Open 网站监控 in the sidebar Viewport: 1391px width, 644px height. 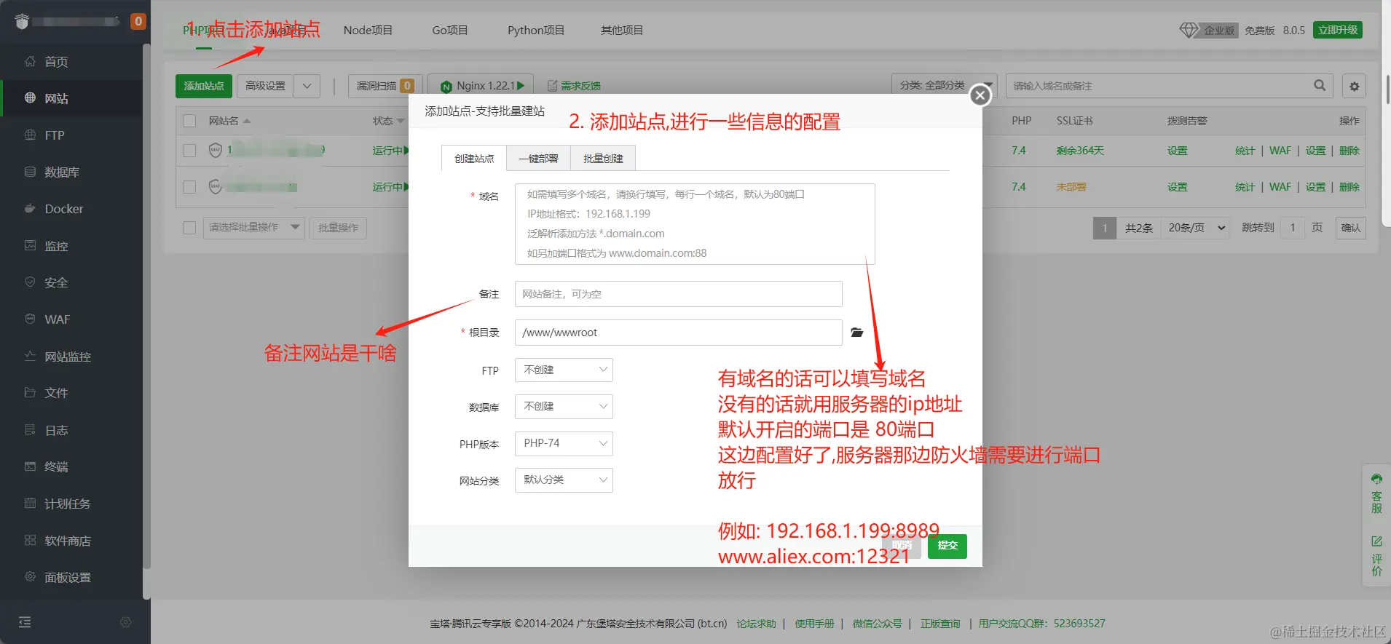[x=68, y=357]
